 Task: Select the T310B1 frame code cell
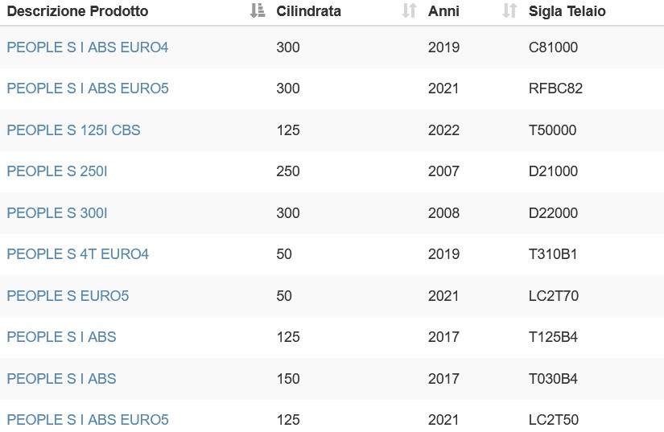[553, 254]
